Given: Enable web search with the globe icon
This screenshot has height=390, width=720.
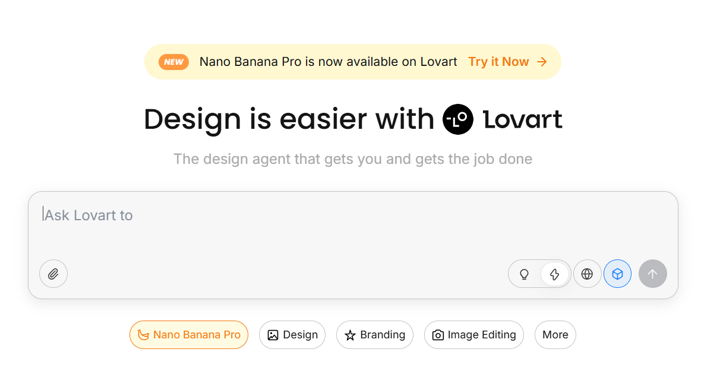Looking at the screenshot, I should coord(588,274).
